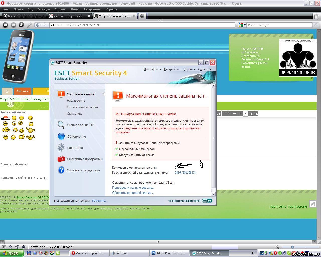Open the Opera panels toggle icon in status bar

click(4, 247)
